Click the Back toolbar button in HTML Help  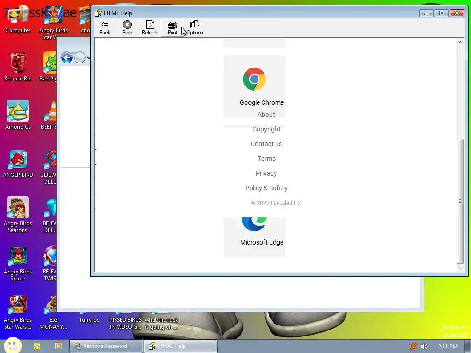pos(105,28)
